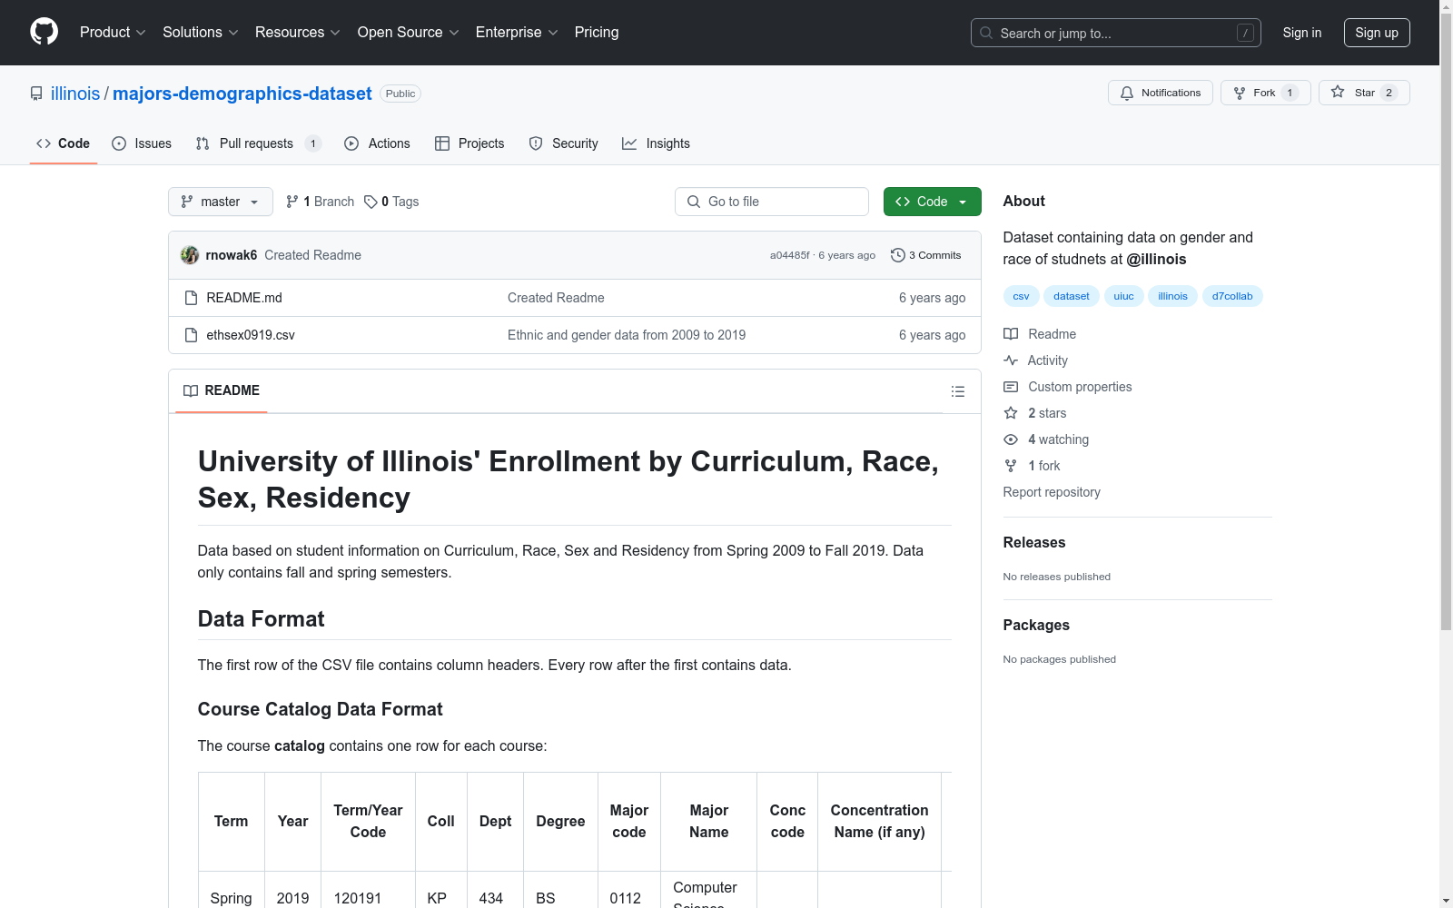Click the README.md file icon
Viewport: 1453px width, 908px height.
(x=191, y=298)
